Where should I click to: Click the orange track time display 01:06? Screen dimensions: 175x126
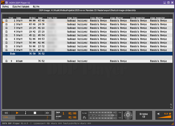click(72, 113)
